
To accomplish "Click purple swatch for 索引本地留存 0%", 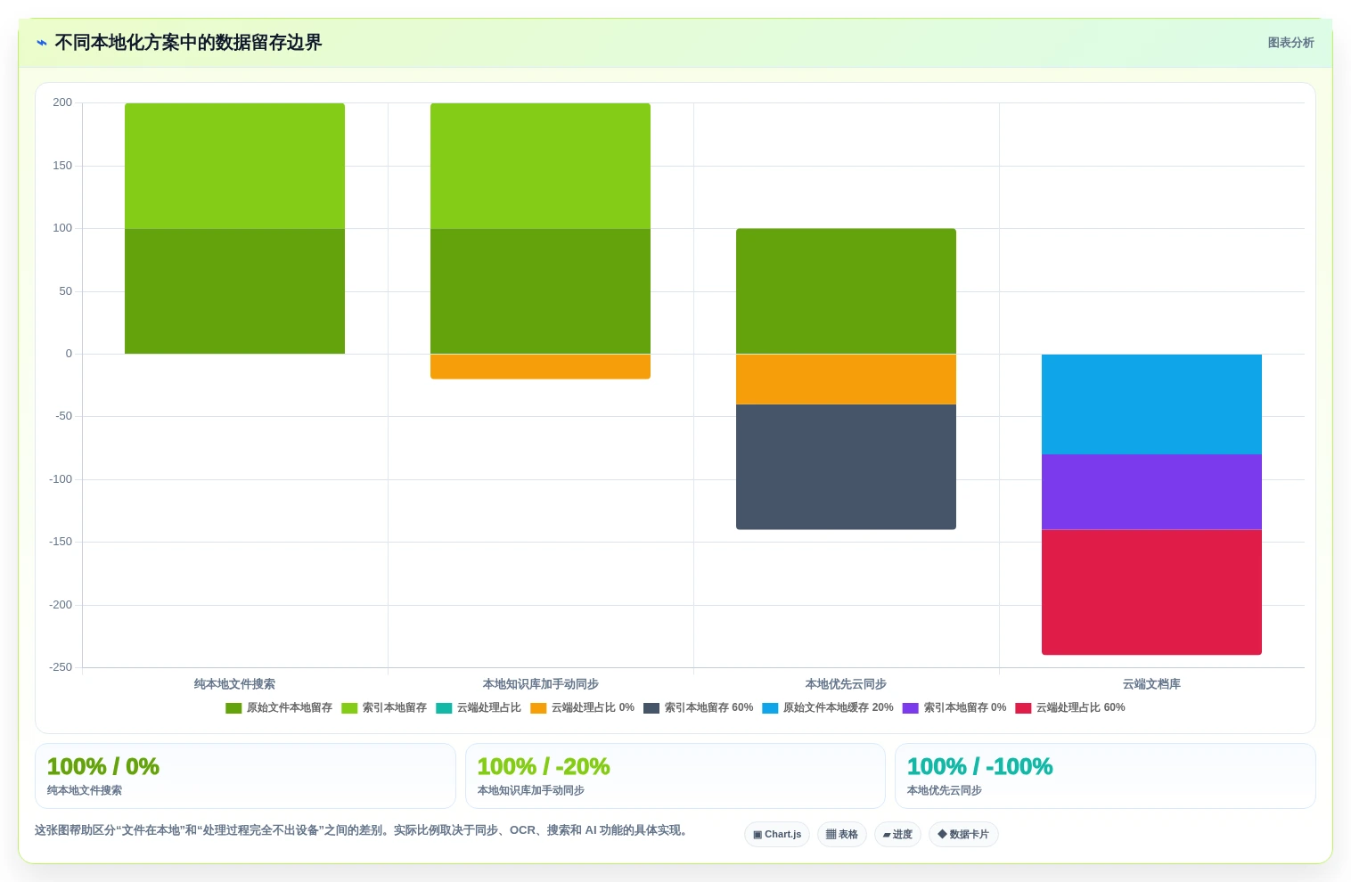I will (911, 708).
